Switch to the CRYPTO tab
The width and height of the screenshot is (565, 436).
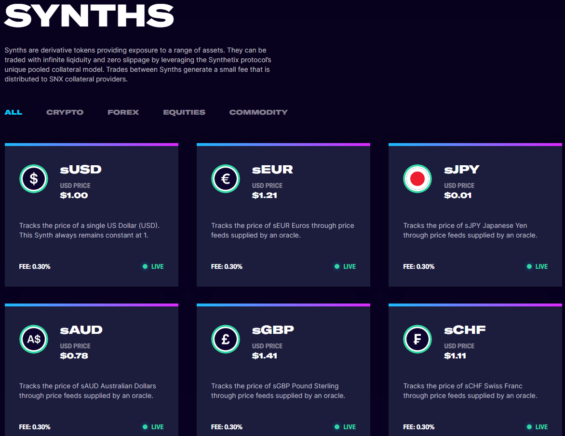tap(65, 112)
